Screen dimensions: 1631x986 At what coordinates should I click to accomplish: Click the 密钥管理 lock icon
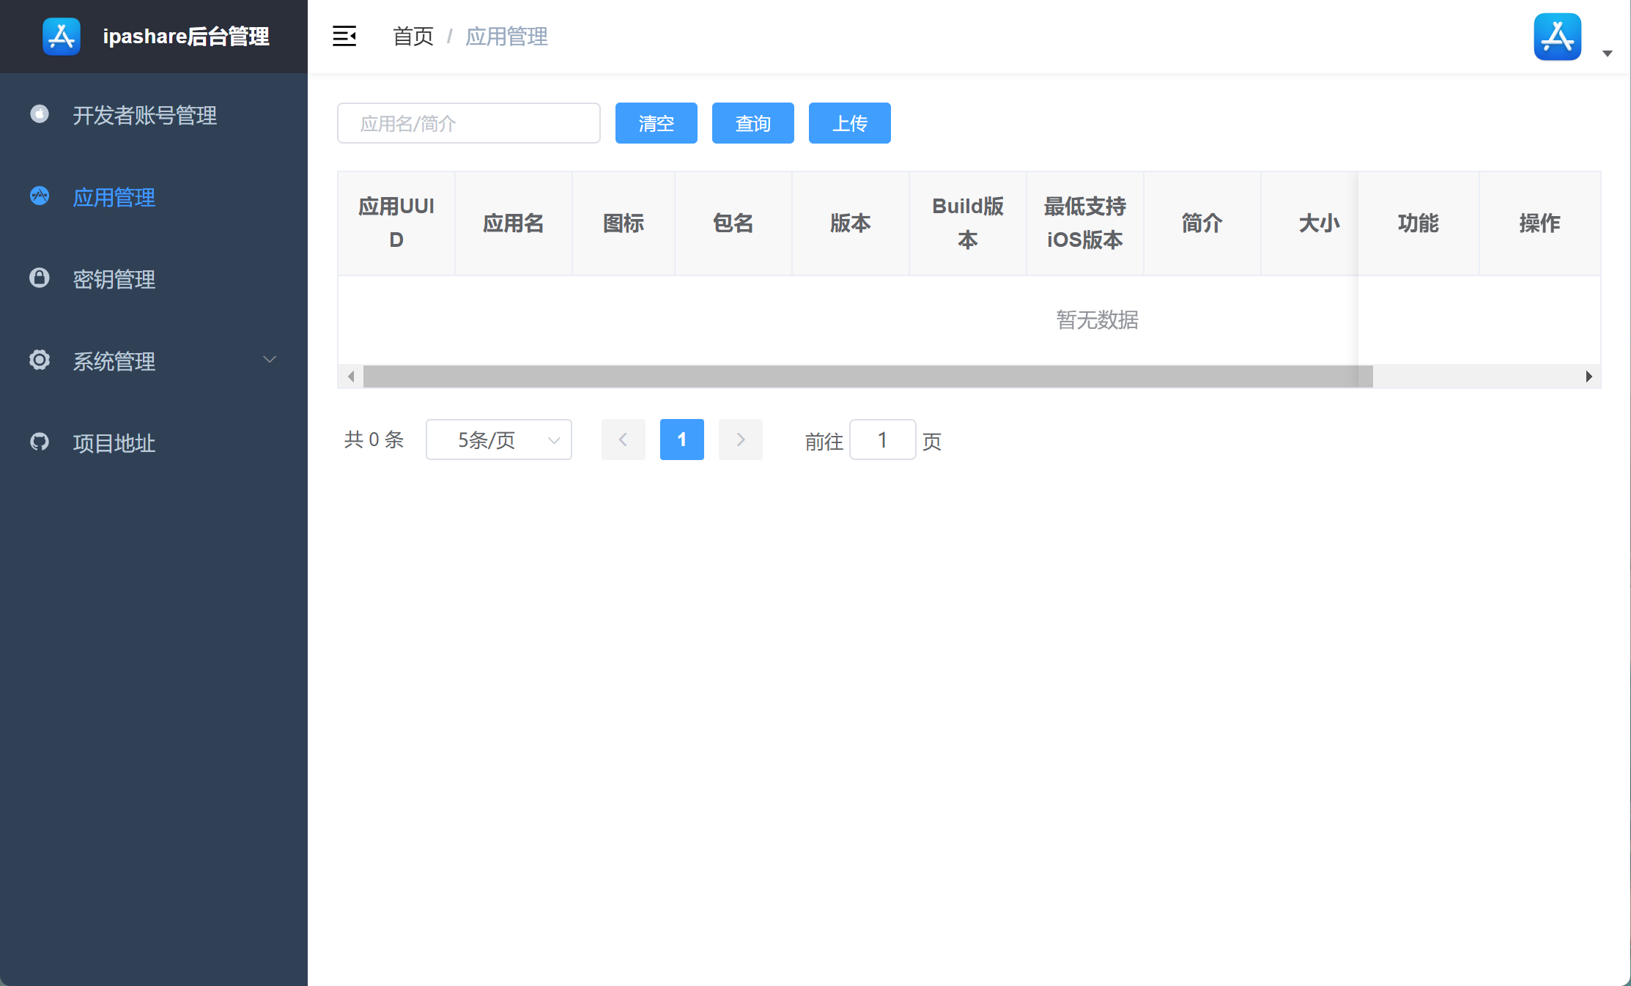(x=40, y=278)
